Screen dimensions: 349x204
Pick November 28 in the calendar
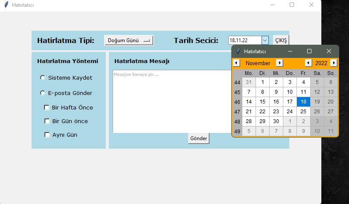[x=249, y=121]
